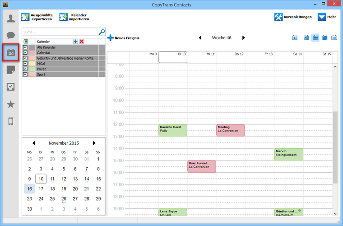Toggle Alle Kalender checkbox

point(25,47)
